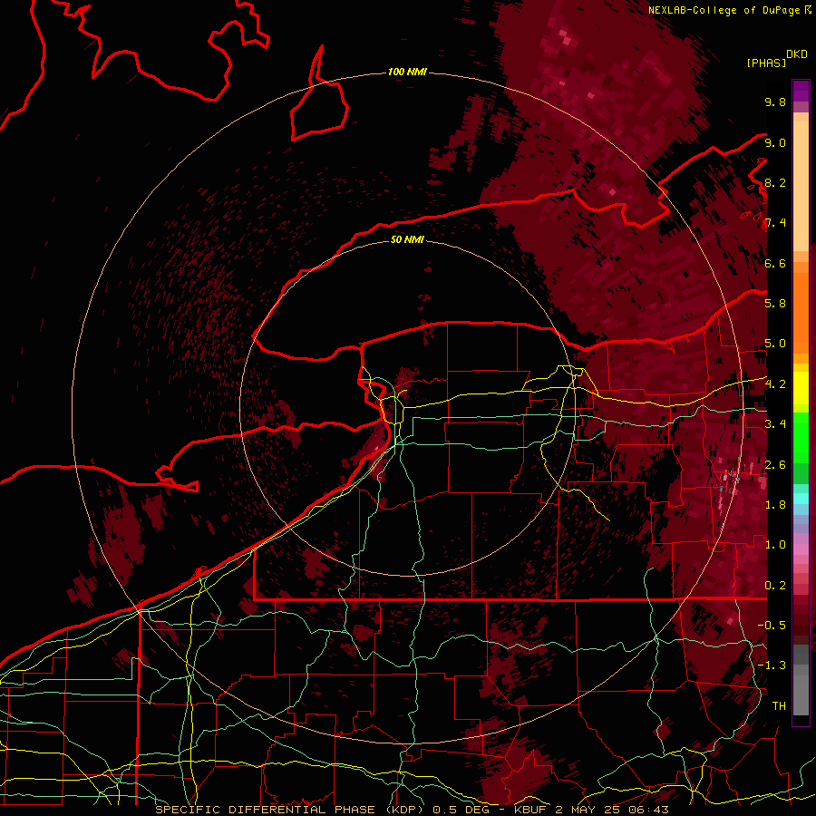Click the "50 NMI" range ring label
Screen dimensions: 816x816
point(407,239)
